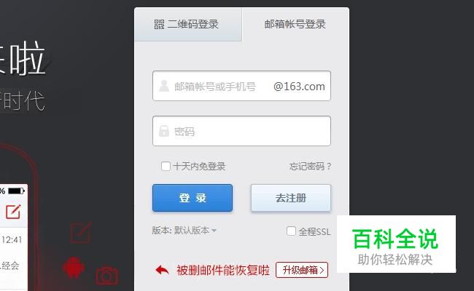Click the red compose icon on phone screen
Image resolution: width=474 pixels, height=291 pixels.
click(13, 212)
